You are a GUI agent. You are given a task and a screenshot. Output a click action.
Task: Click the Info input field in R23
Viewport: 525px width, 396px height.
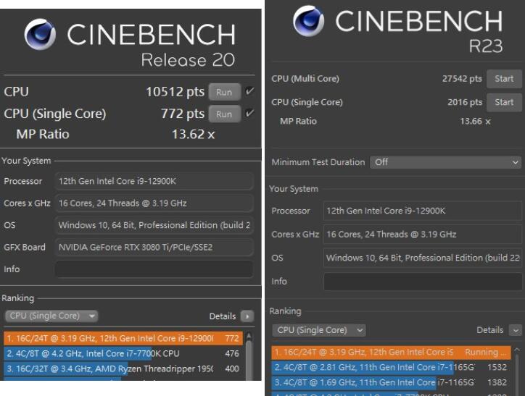pos(422,281)
